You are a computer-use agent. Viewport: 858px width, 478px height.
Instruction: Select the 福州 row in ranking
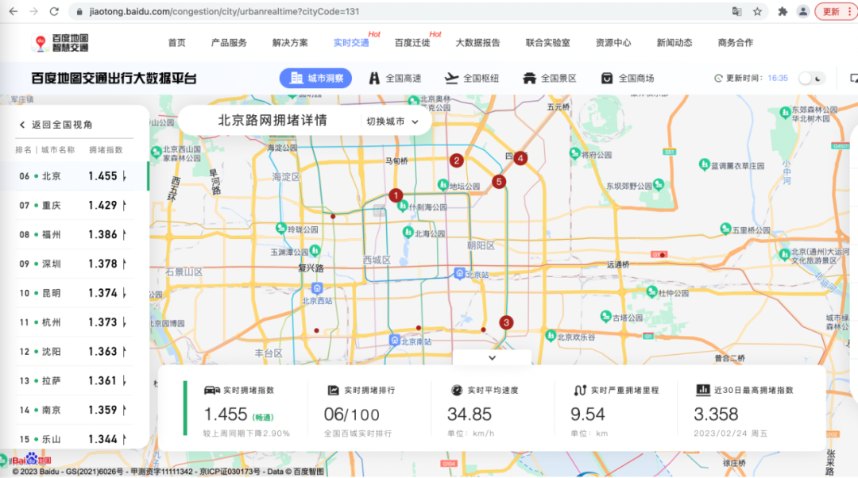[74, 234]
